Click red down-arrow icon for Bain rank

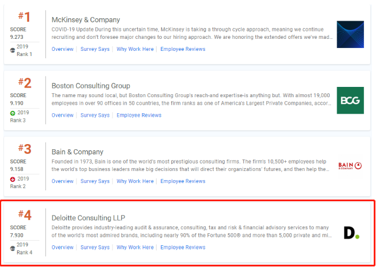click(x=13, y=179)
